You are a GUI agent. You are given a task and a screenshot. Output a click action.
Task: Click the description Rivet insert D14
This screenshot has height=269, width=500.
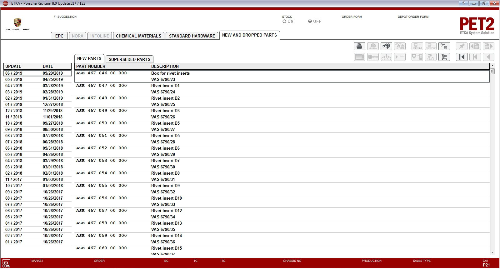167,236
